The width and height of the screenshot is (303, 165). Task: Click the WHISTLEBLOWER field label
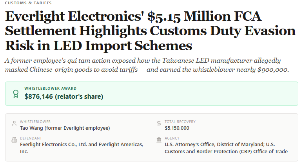click(x=35, y=122)
